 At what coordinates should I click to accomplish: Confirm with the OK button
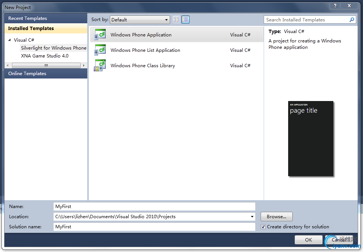[x=308, y=240]
